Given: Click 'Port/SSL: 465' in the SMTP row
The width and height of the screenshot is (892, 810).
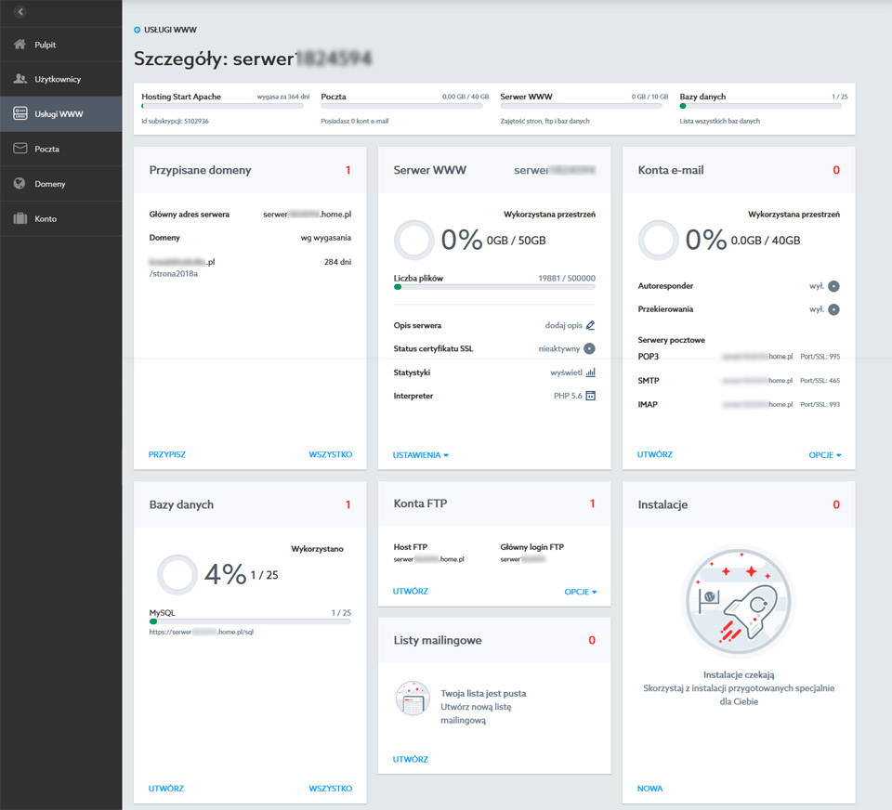Looking at the screenshot, I should coord(820,381).
